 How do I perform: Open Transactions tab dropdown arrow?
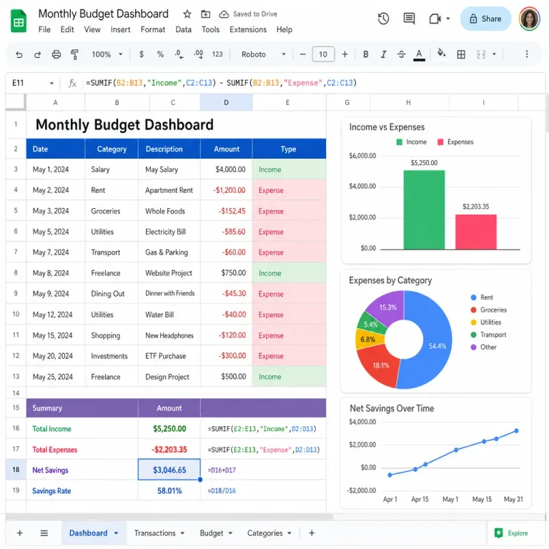click(182, 533)
